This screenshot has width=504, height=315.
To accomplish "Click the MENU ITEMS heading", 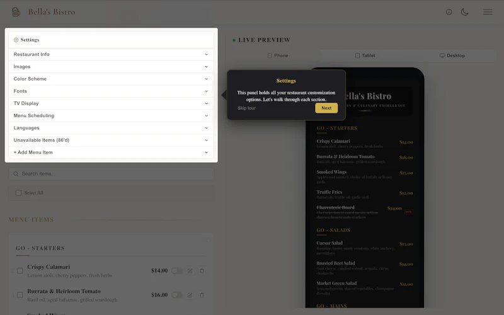I will 31,219.
